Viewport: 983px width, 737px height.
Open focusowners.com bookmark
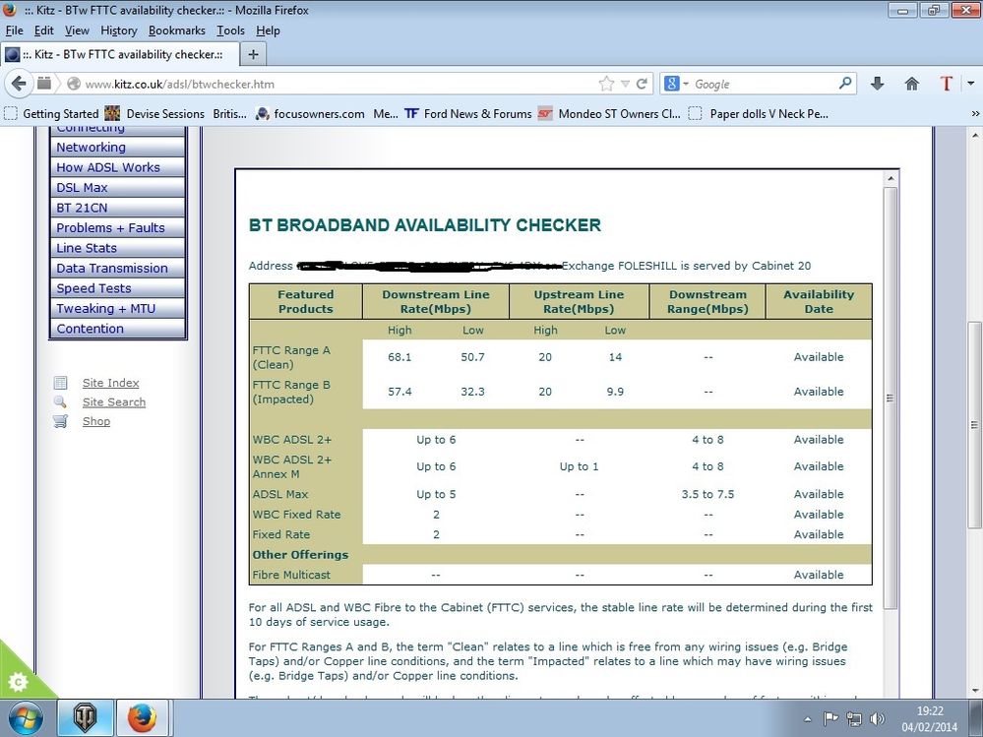pos(310,114)
